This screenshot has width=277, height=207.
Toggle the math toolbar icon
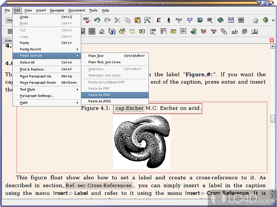click(231, 20)
